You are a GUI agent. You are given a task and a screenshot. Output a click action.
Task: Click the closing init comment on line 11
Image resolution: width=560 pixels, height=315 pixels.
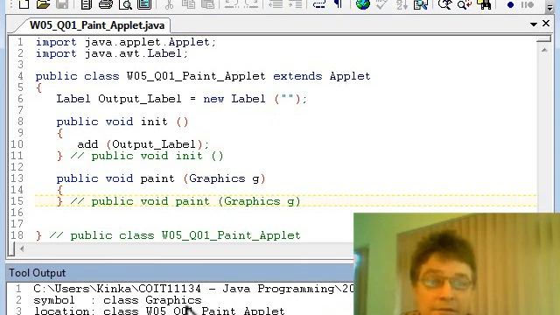click(x=140, y=156)
